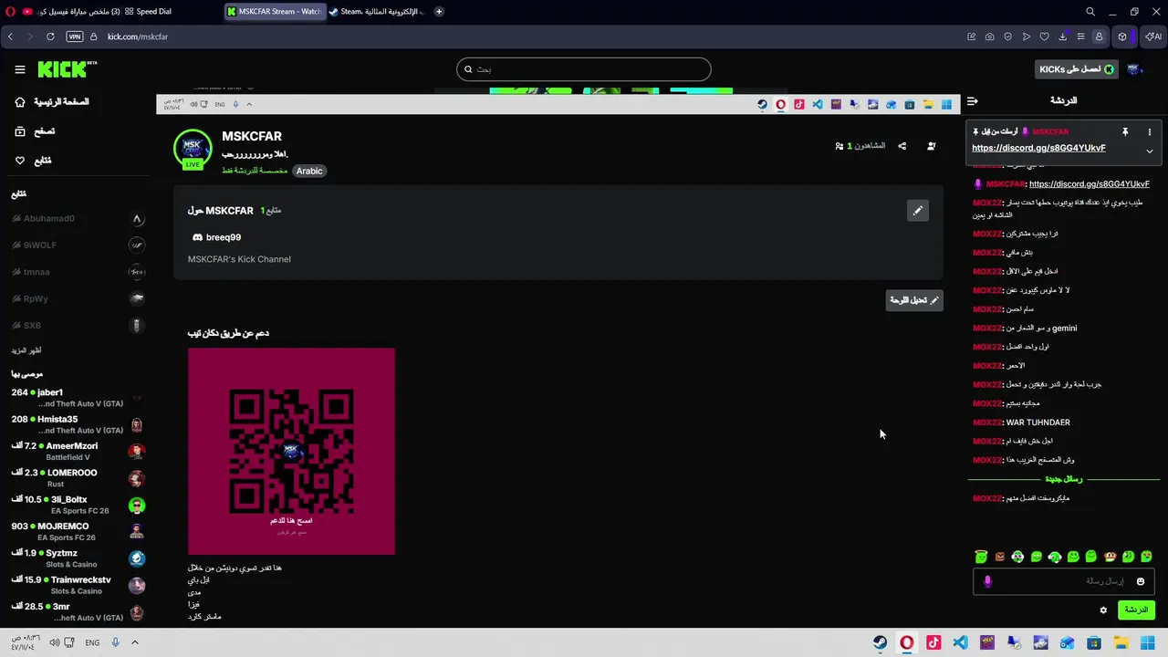This screenshot has height=657, width=1168.
Task: Go to Home in Kick sidebar
Action: (52, 102)
